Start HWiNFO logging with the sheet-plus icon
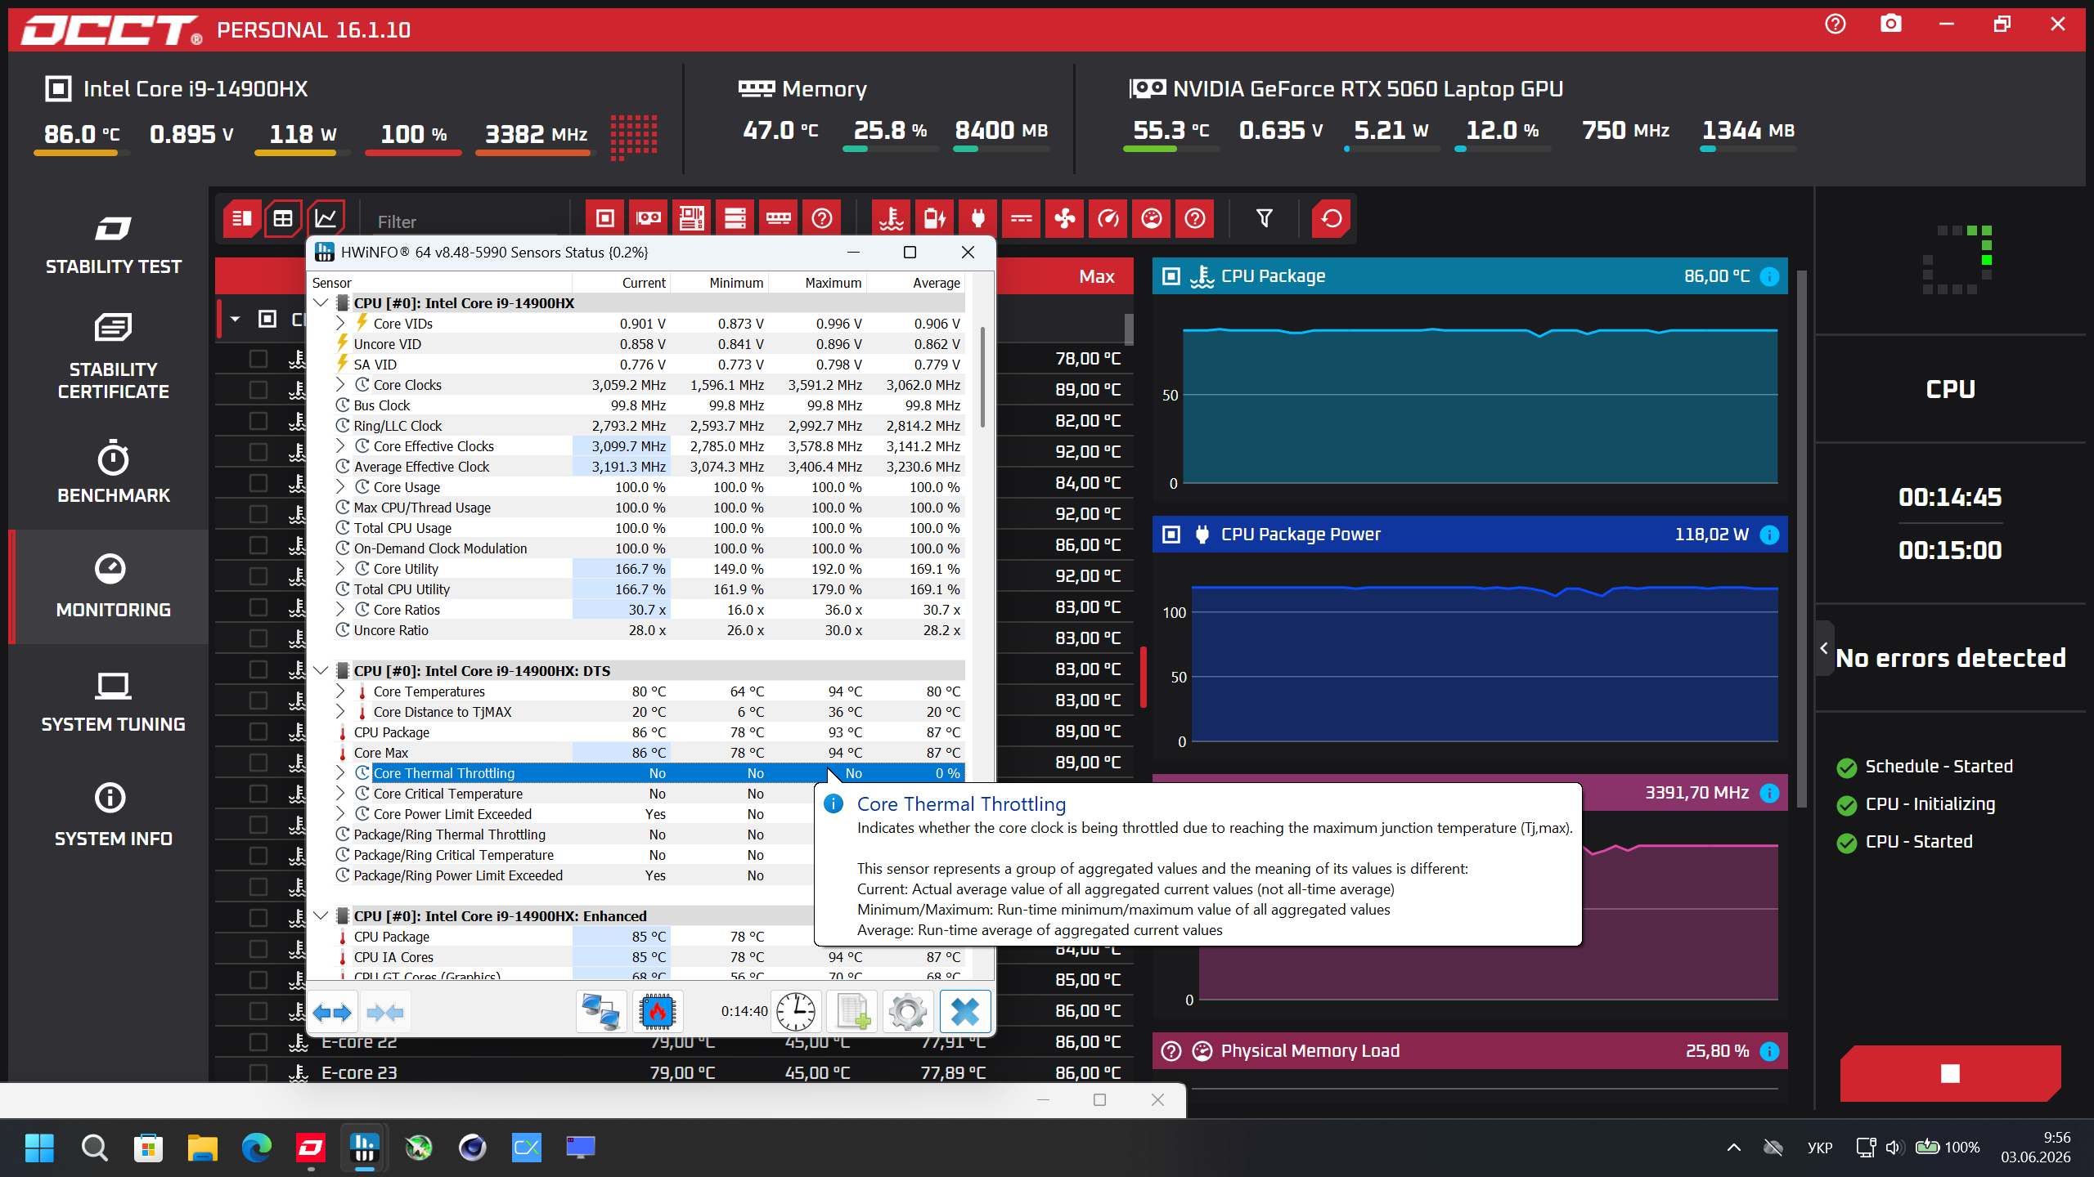 pyautogui.click(x=852, y=1012)
